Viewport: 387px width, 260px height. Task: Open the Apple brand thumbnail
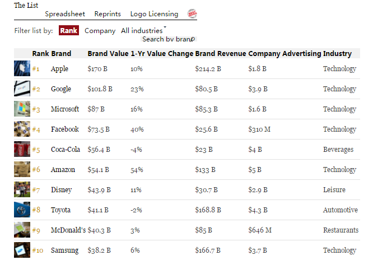[22, 69]
